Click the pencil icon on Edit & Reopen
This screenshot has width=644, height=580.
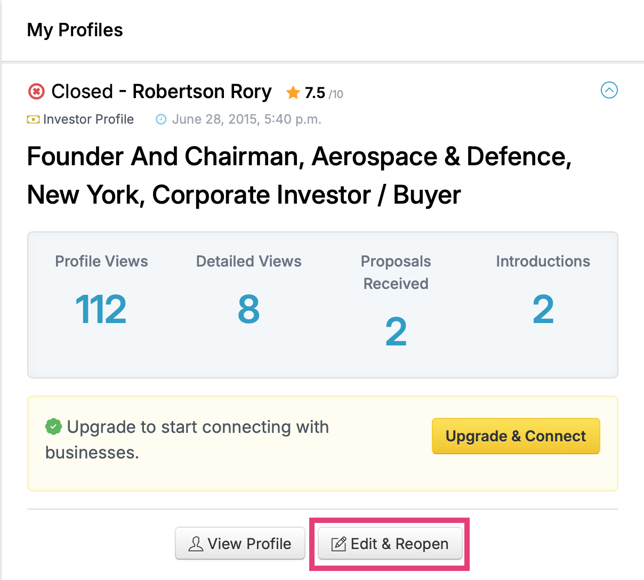coord(339,544)
